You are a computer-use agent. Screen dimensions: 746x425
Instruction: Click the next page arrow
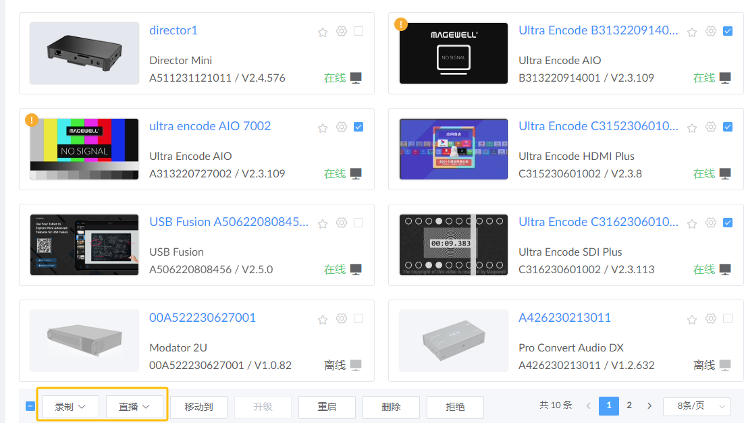[649, 406]
